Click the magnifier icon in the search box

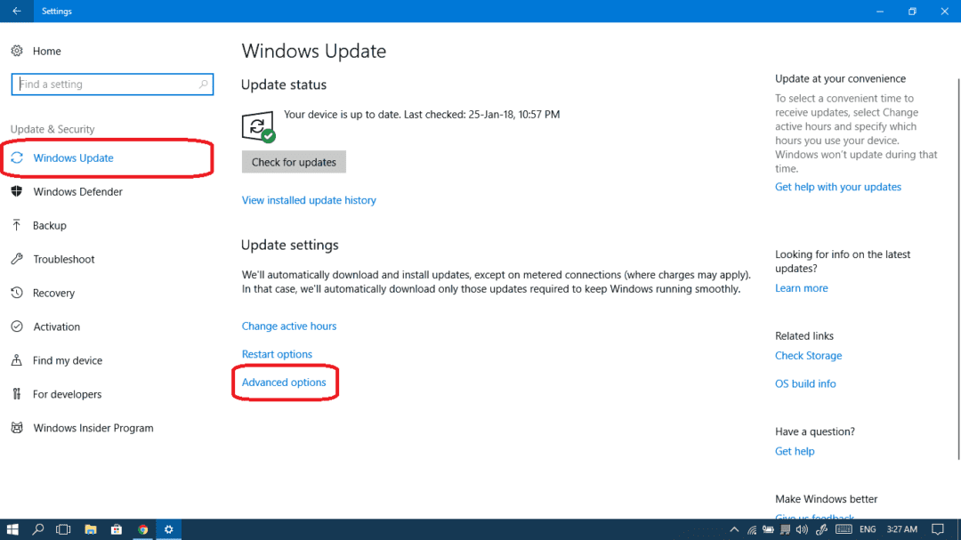click(203, 84)
